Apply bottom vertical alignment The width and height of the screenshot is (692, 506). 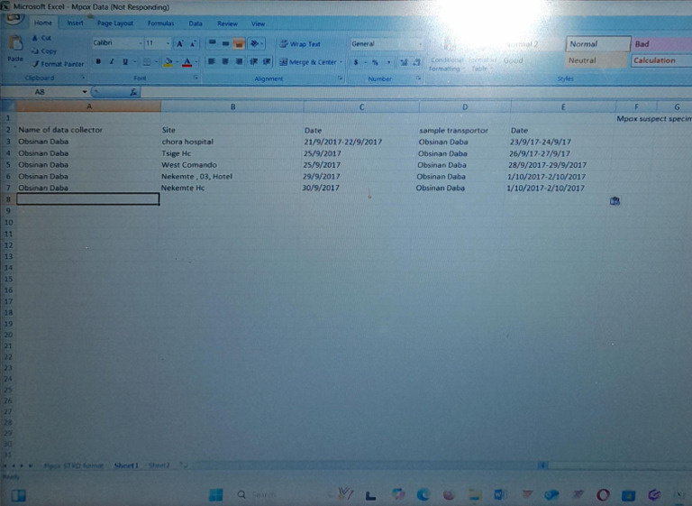239,43
